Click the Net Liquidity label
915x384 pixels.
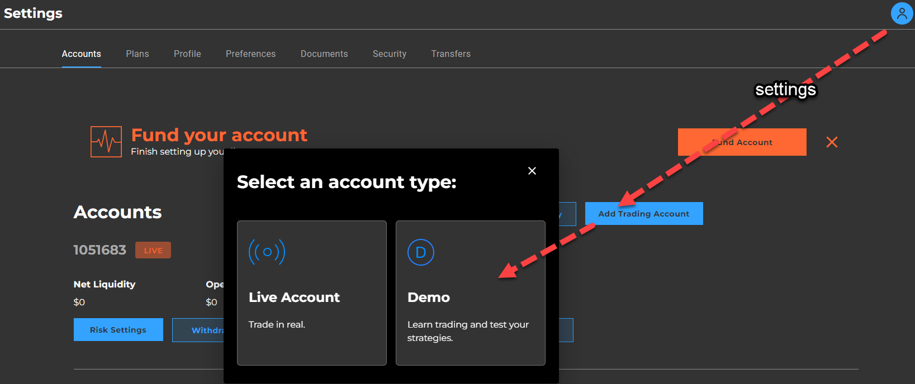tap(105, 284)
